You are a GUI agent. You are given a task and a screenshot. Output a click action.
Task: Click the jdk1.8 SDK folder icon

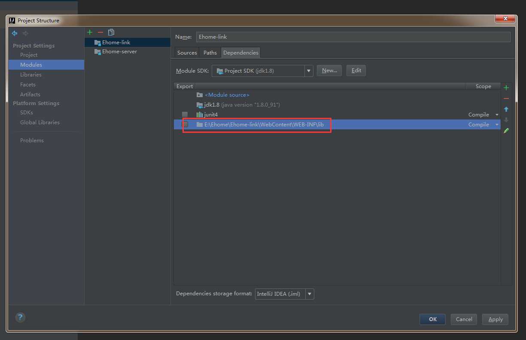199,105
